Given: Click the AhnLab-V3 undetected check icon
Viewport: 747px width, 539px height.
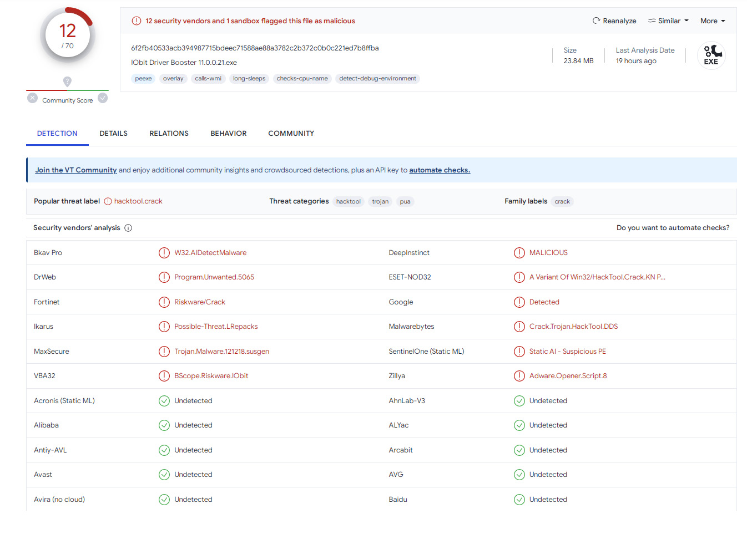Looking at the screenshot, I should click(x=519, y=401).
